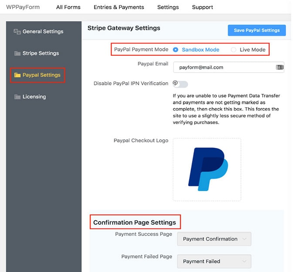Open the Payment Success Page dropdown
305x272 pixels.
point(214,239)
